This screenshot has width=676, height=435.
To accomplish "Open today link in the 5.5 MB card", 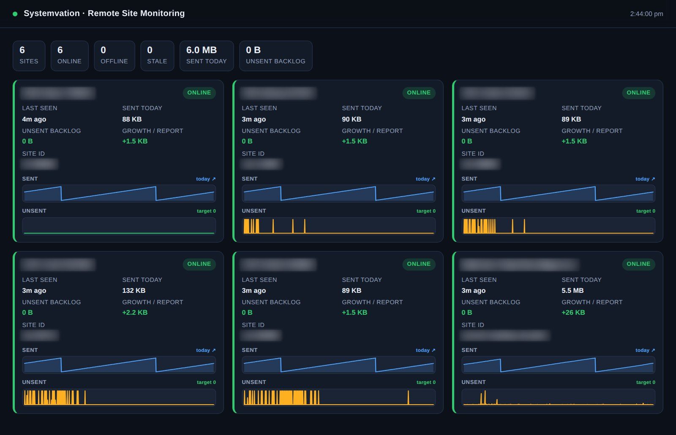I will coord(645,350).
